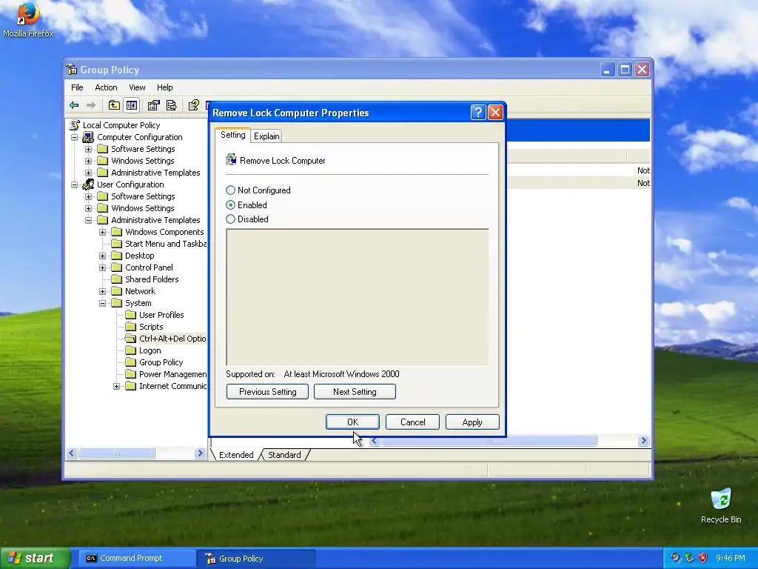Click the Help toolbar icon with question mark
The width and height of the screenshot is (758, 569).
click(194, 105)
